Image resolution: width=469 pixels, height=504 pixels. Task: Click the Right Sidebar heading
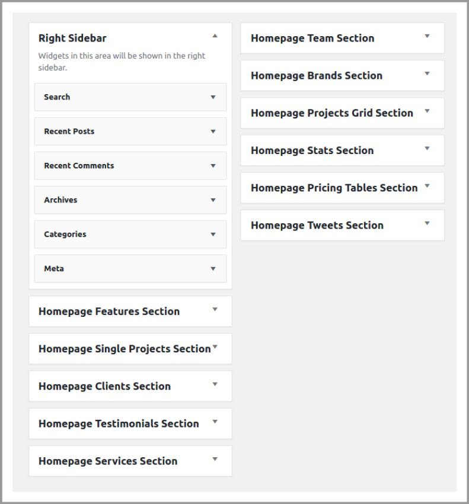[x=72, y=38]
